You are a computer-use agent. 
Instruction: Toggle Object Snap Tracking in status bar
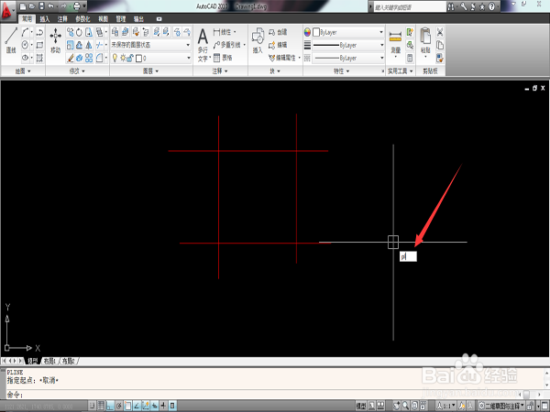click(137, 406)
